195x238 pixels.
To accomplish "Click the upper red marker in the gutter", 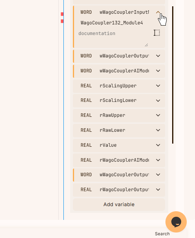I will [62, 14].
